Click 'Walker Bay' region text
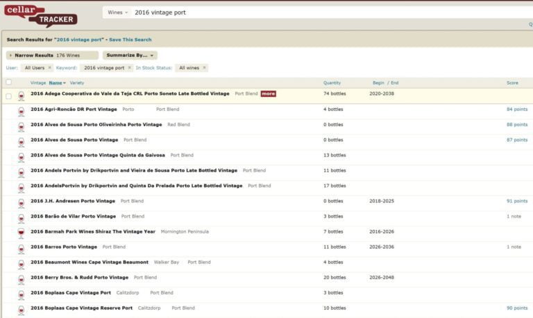The image size is (533, 318). point(167,262)
